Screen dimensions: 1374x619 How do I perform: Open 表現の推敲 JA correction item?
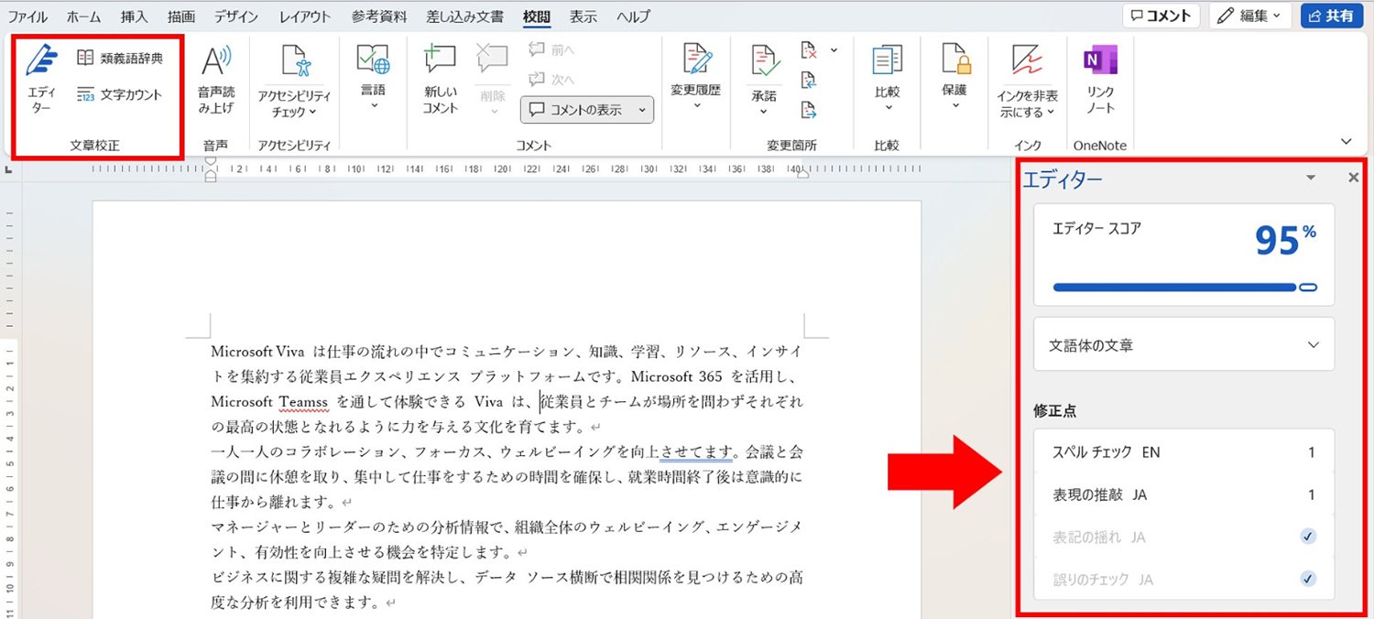coord(1183,494)
